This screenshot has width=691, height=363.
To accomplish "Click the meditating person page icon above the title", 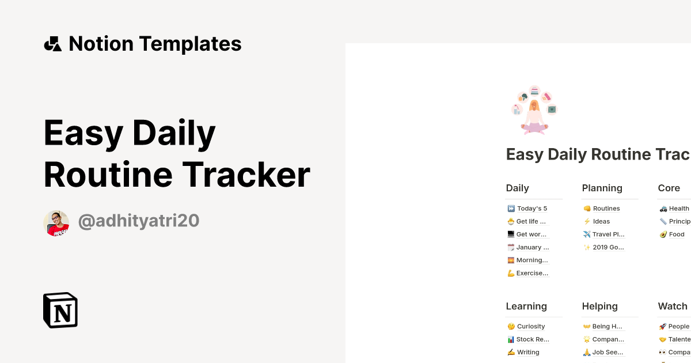I will (534, 109).
